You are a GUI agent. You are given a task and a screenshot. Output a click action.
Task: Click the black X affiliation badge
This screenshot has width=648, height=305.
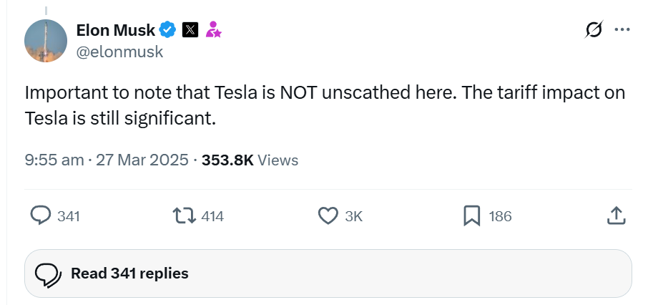pyautogui.click(x=190, y=30)
